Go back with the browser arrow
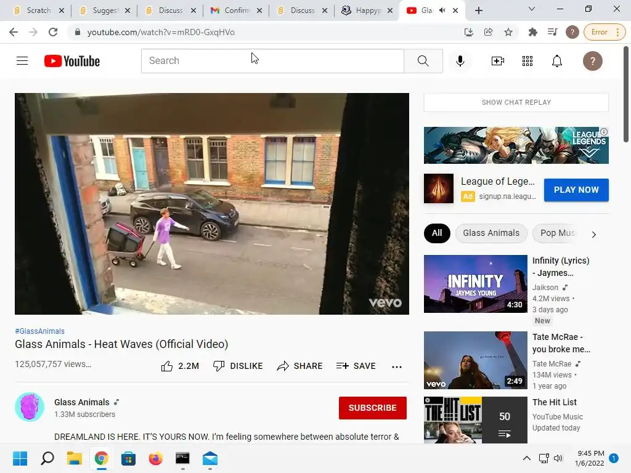Screen dimensions: 631x473 (x=14, y=32)
